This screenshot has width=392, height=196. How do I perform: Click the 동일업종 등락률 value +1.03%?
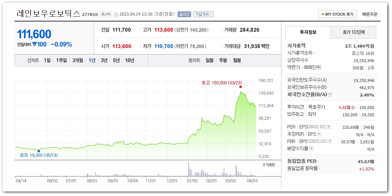pos(366,169)
